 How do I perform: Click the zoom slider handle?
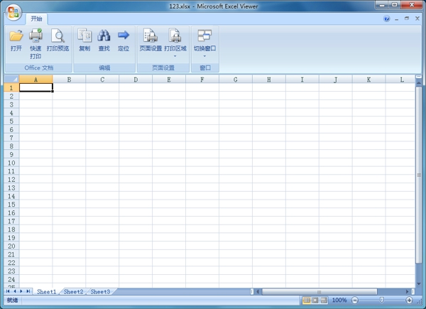[x=382, y=300]
